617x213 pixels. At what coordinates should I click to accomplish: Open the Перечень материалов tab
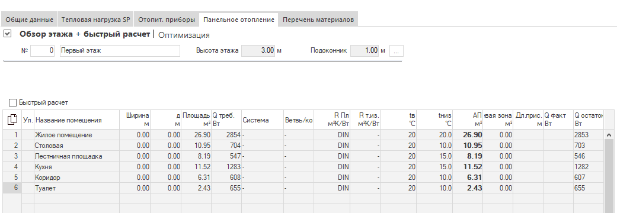click(318, 20)
